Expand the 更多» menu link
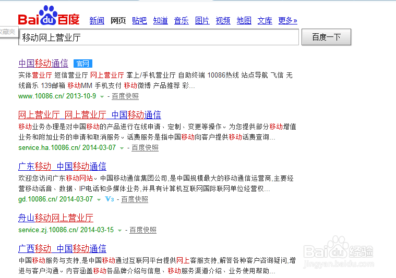Image resolution: width=396 pixels, height=278 pixels. coord(287,20)
